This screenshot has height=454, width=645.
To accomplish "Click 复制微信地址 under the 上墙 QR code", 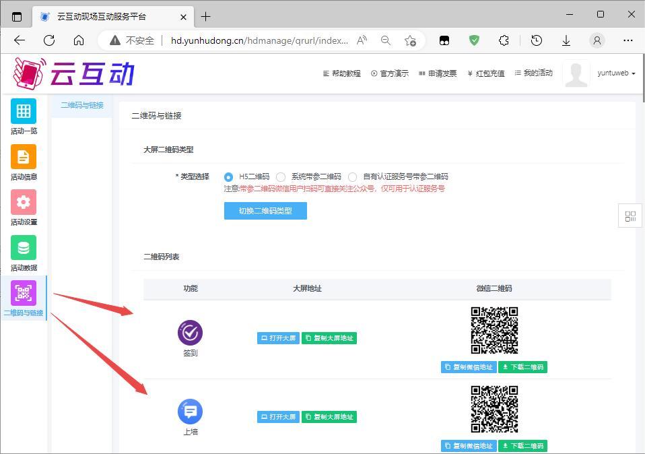I will point(469,446).
